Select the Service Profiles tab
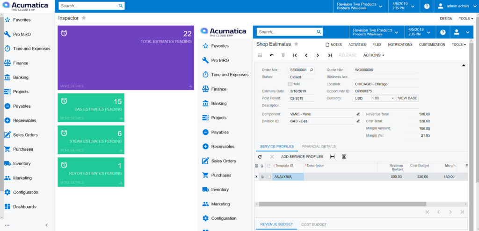The height and width of the screenshot is (231, 479). [277, 147]
